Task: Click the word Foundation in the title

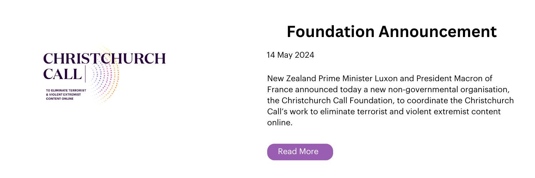Action: pyautogui.click(x=331, y=32)
